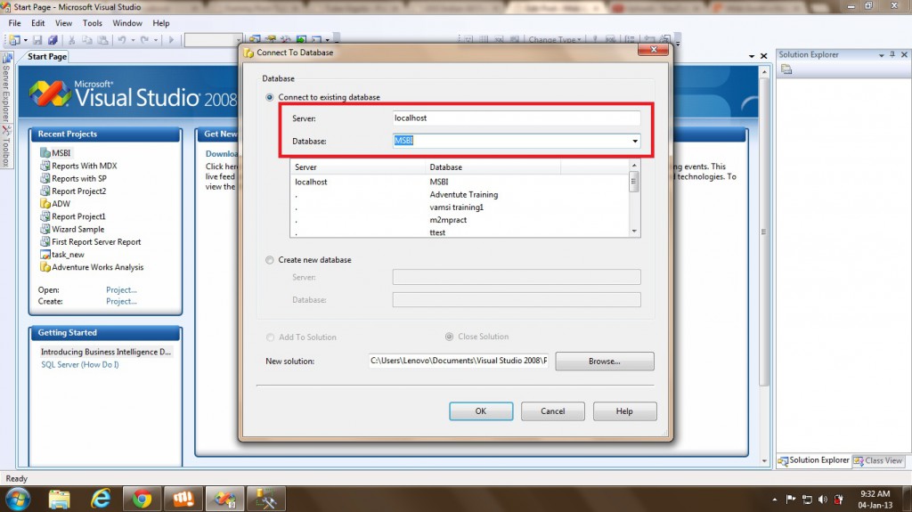This screenshot has width=912, height=512.
Task: Select the Connect to existing database option
Action: [271, 97]
